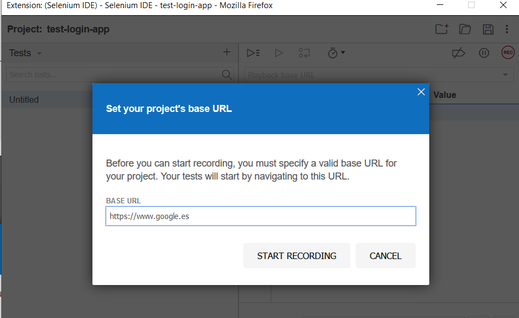Click the save project icon

click(x=488, y=29)
